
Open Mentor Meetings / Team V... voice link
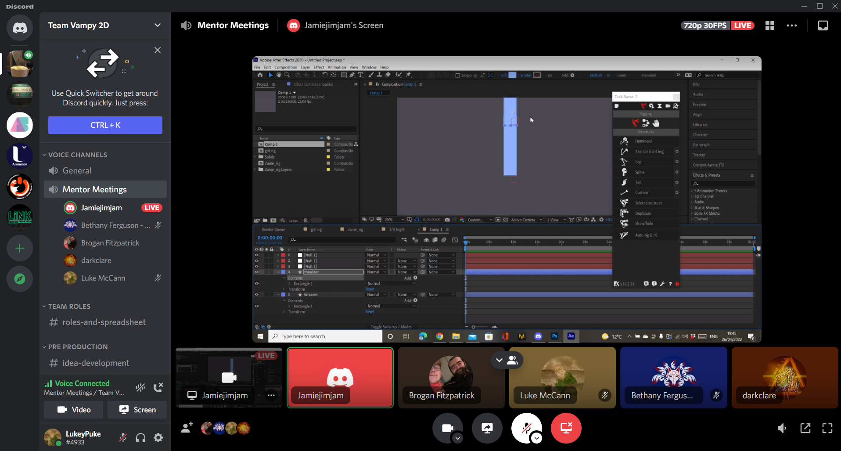point(84,393)
